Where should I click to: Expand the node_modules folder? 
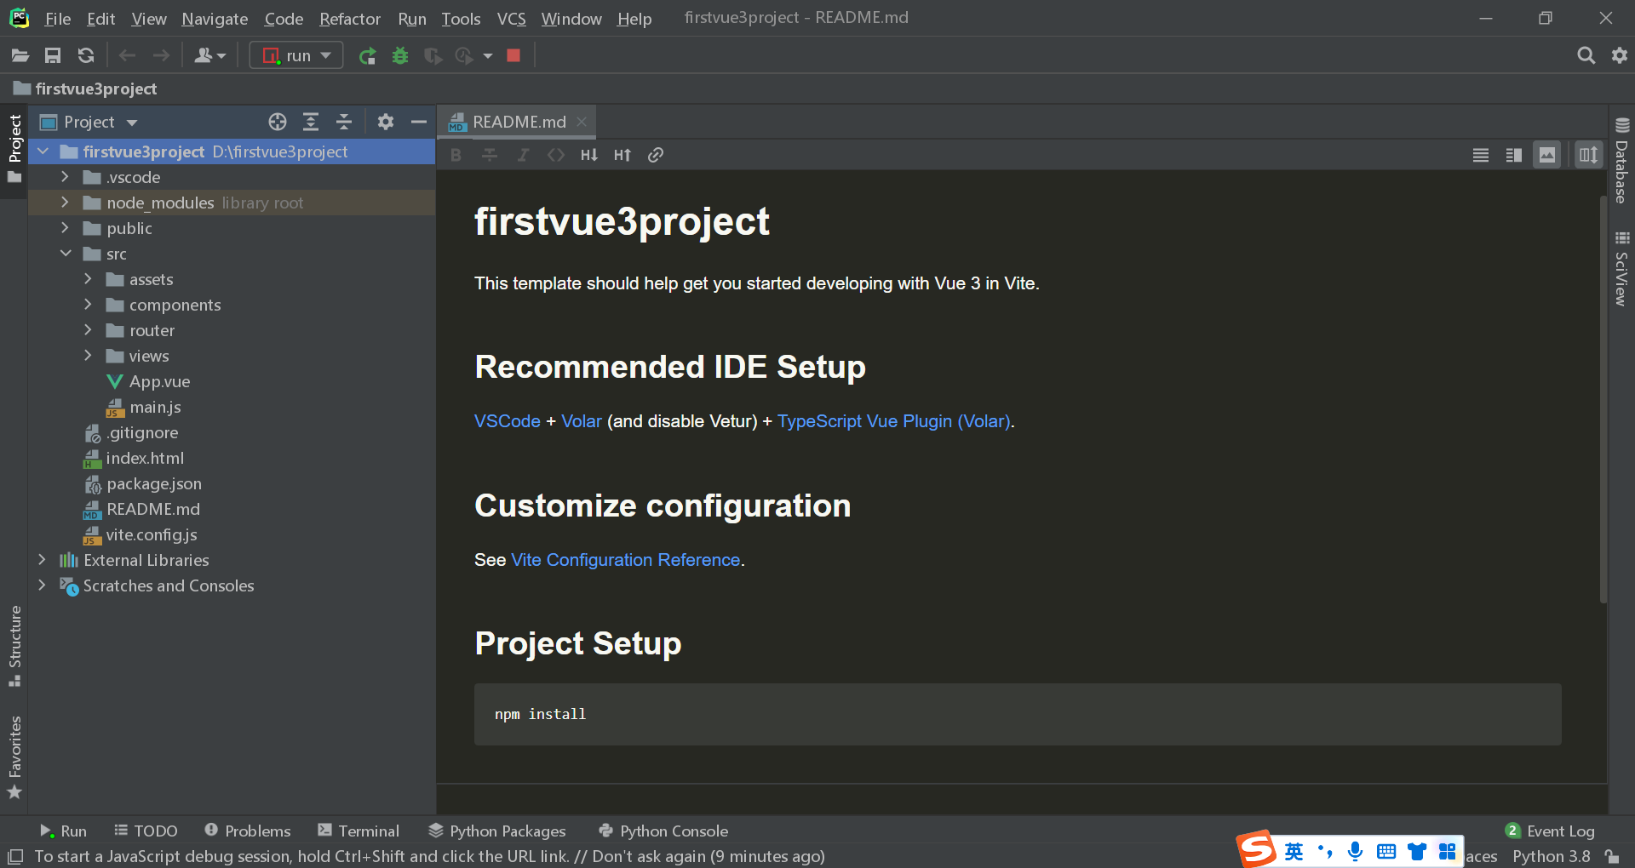click(65, 203)
